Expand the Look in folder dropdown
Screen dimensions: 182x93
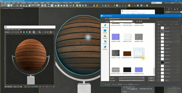134,21
